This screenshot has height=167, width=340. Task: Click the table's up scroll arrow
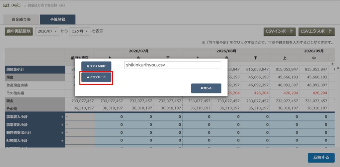pos(338,68)
